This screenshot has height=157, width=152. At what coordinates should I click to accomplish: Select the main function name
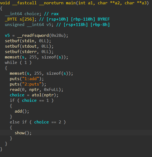point(71,3)
